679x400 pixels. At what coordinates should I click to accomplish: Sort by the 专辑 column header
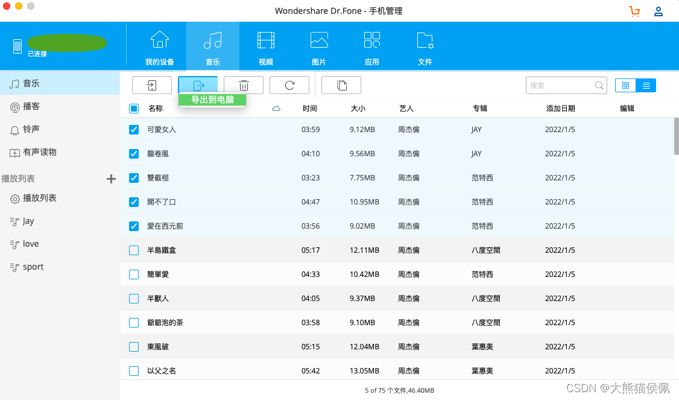click(x=480, y=109)
